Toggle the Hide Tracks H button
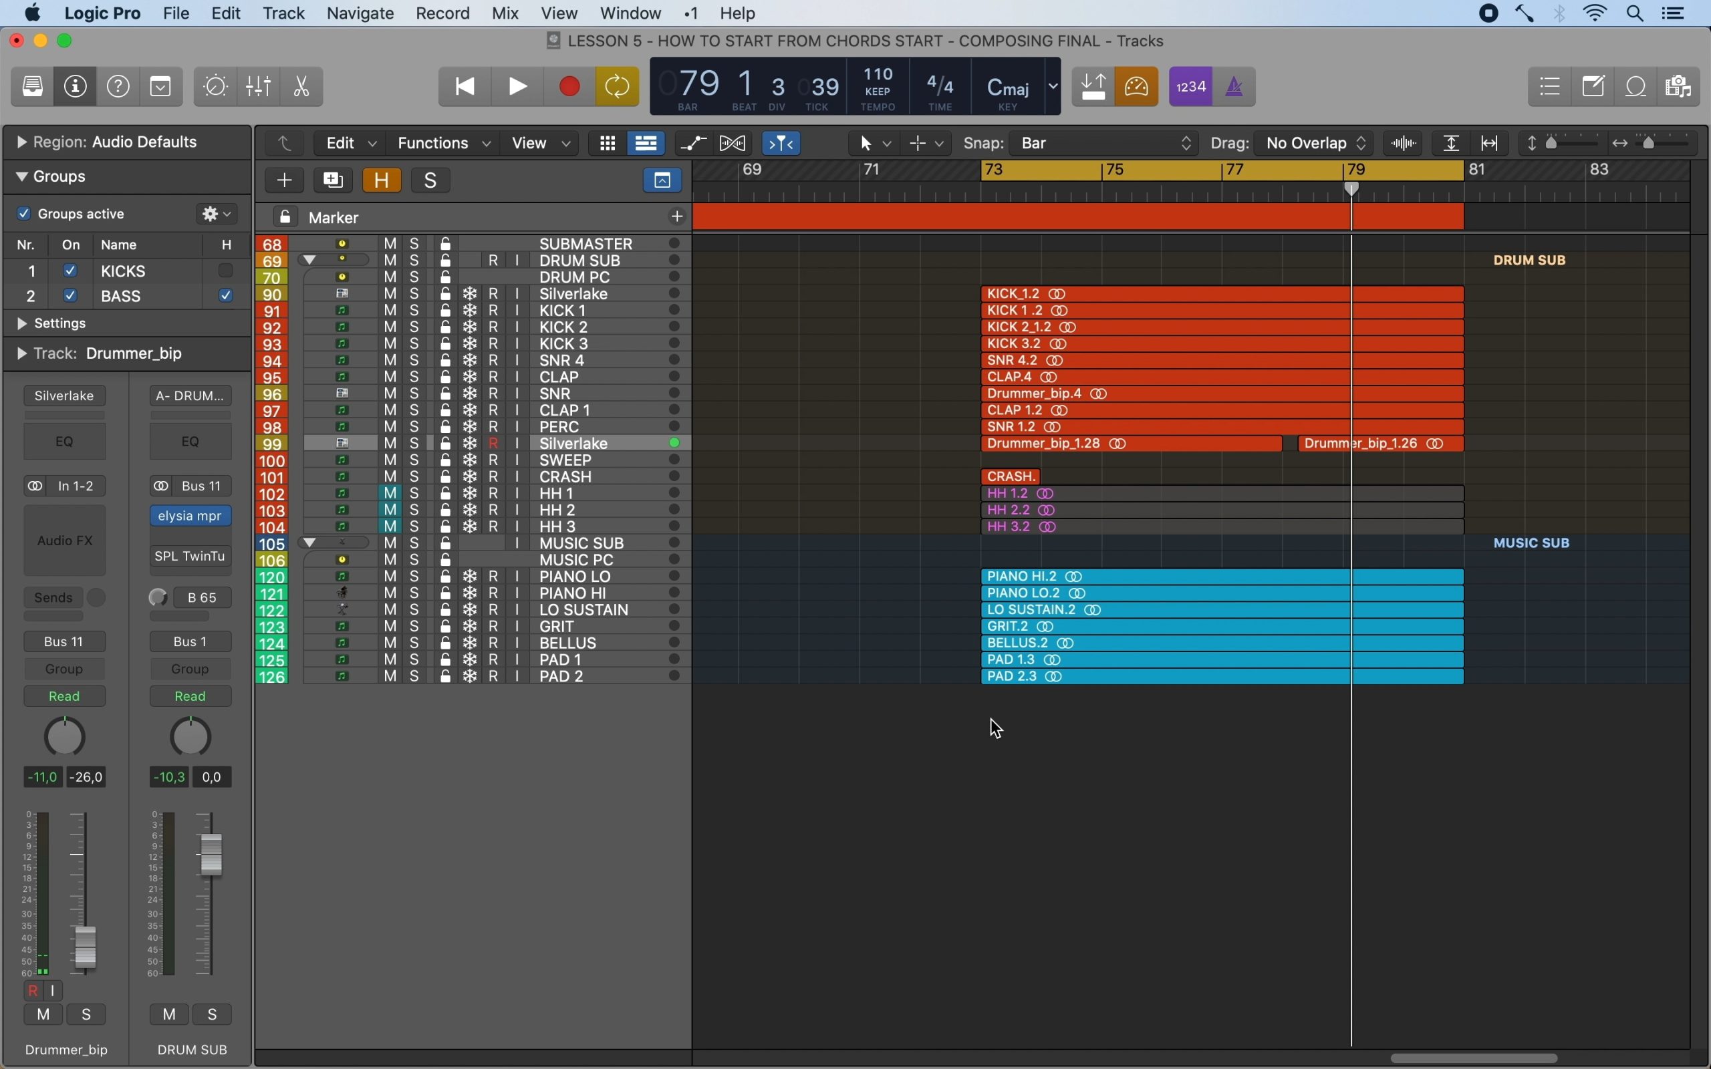This screenshot has height=1069, width=1711. click(x=382, y=180)
